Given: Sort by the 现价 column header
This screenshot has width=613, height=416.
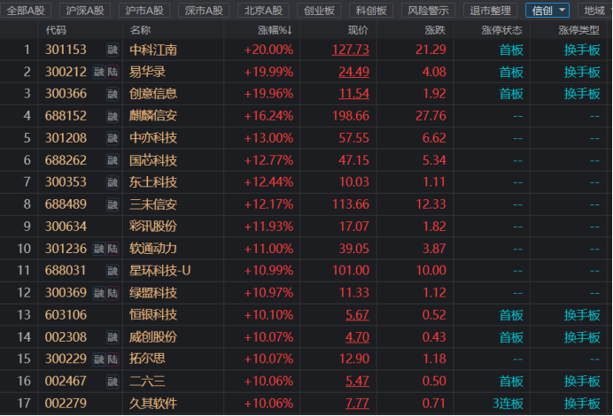Looking at the screenshot, I should coord(357,30).
